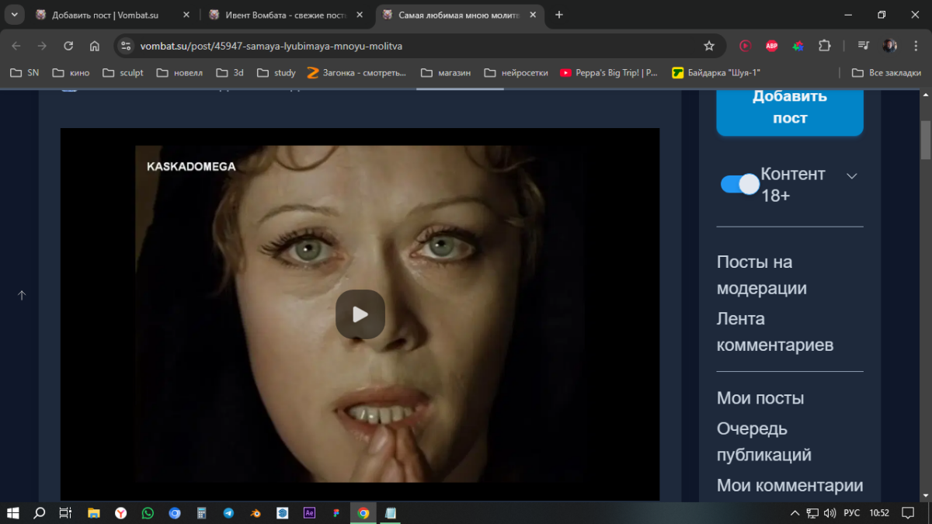Viewport: 932px width, 524px height.
Task: Open the Байдарка "Шуя-1" bookmark
Action: (716, 73)
